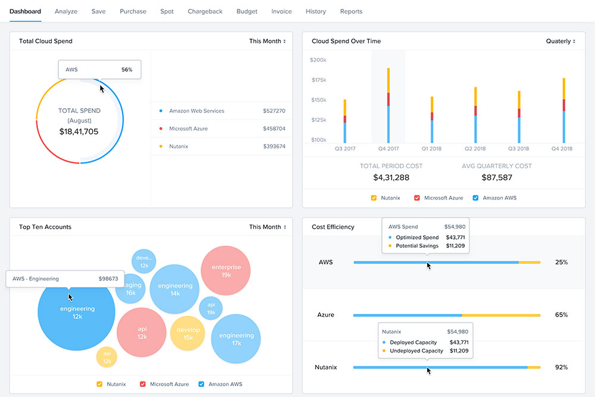The width and height of the screenshot is (595, 397).
Task: Uncheck Microsoft Azure in Cloud Spend Over Time legend
Action: pos(417,198)
